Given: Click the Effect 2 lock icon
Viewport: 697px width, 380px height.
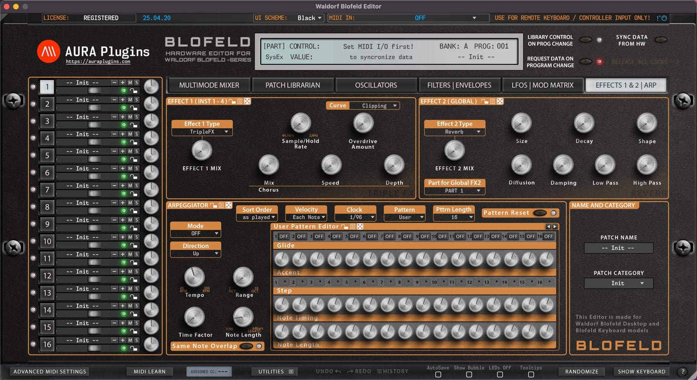Looking at the screenshot, I should pyautogui.click(x=485, y=101).
